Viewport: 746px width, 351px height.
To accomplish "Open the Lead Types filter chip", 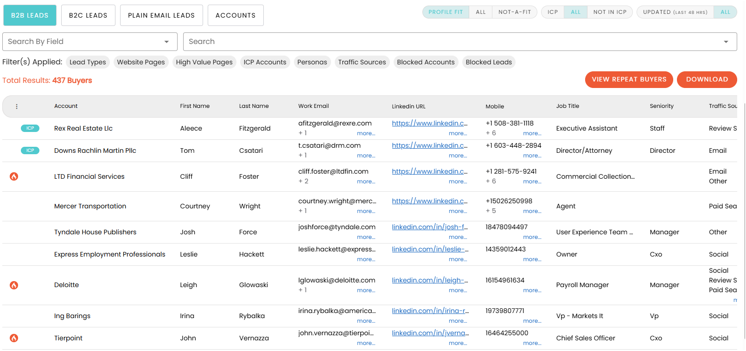I will pos(88,62).
